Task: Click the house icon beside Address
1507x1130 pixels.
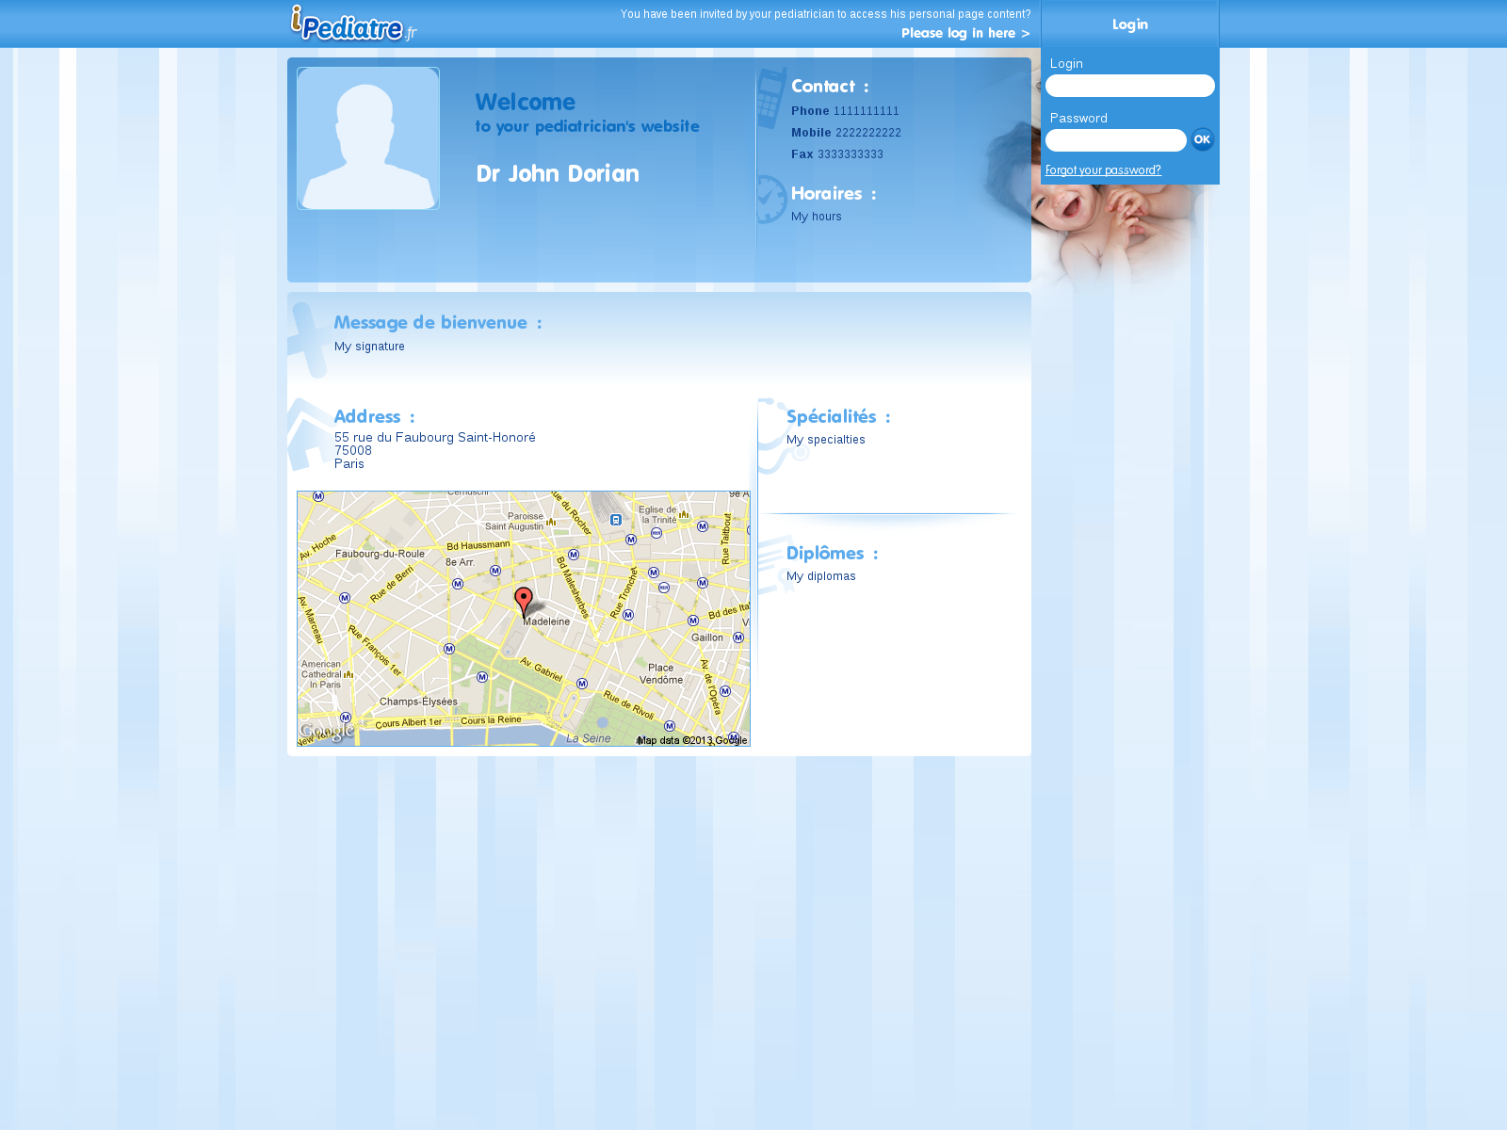Action: click(x=308, y=434)
